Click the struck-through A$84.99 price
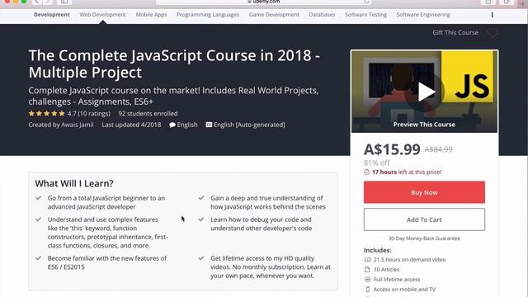The image size is (528, 297). [x=438, y=149]
